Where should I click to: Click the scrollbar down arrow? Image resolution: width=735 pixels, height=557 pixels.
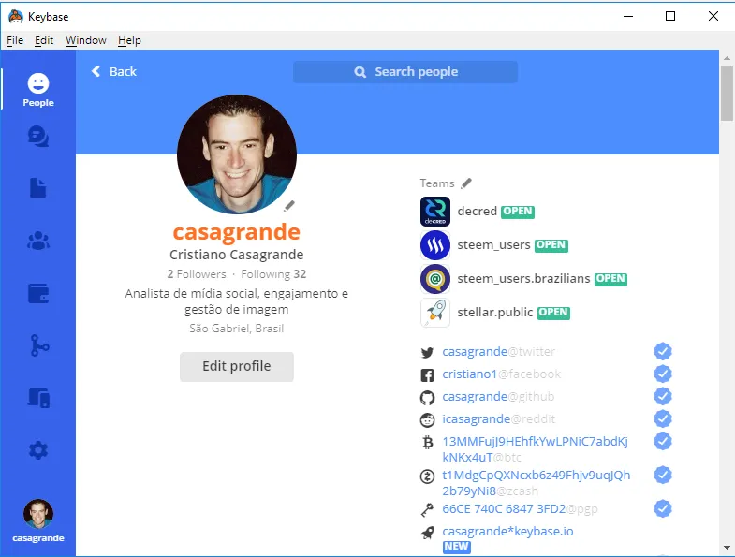(x=727, y=547)
